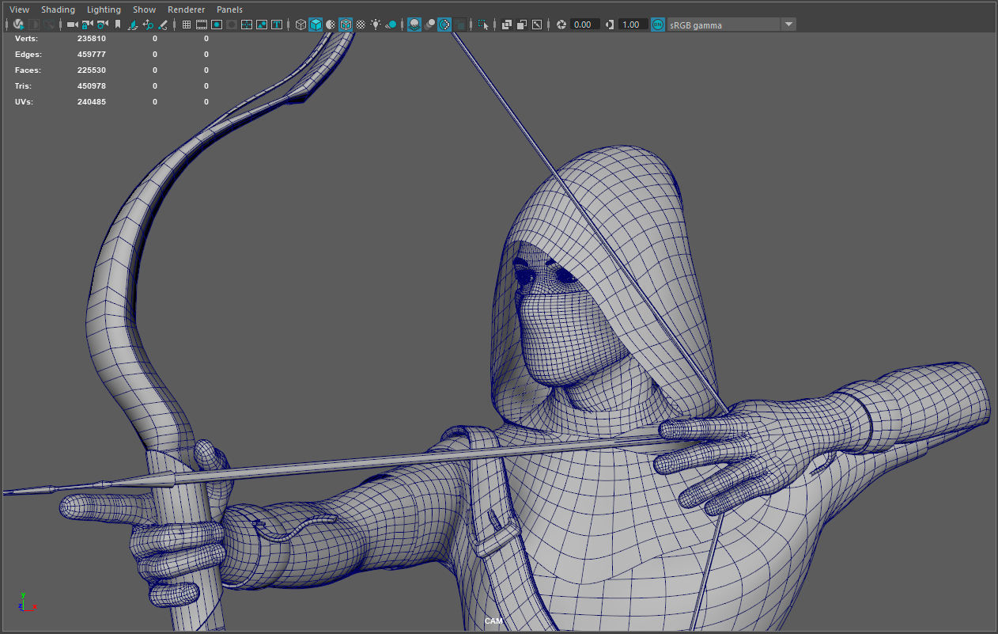This screenshot has height=634, width=998.
Task: Click XRay Active Components icon
Action: 522,25
